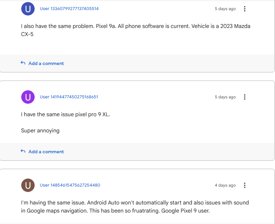The width and height of the screenshot is (275, 224).
Task: Open the profile of User 14194477450275168651
Action: [69, 97]
